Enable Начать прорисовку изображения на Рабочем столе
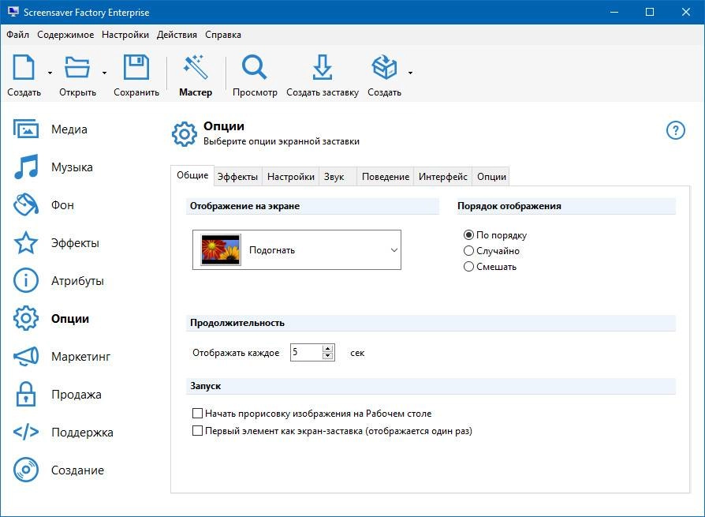 pyautogui.click(x=197, y=413)
